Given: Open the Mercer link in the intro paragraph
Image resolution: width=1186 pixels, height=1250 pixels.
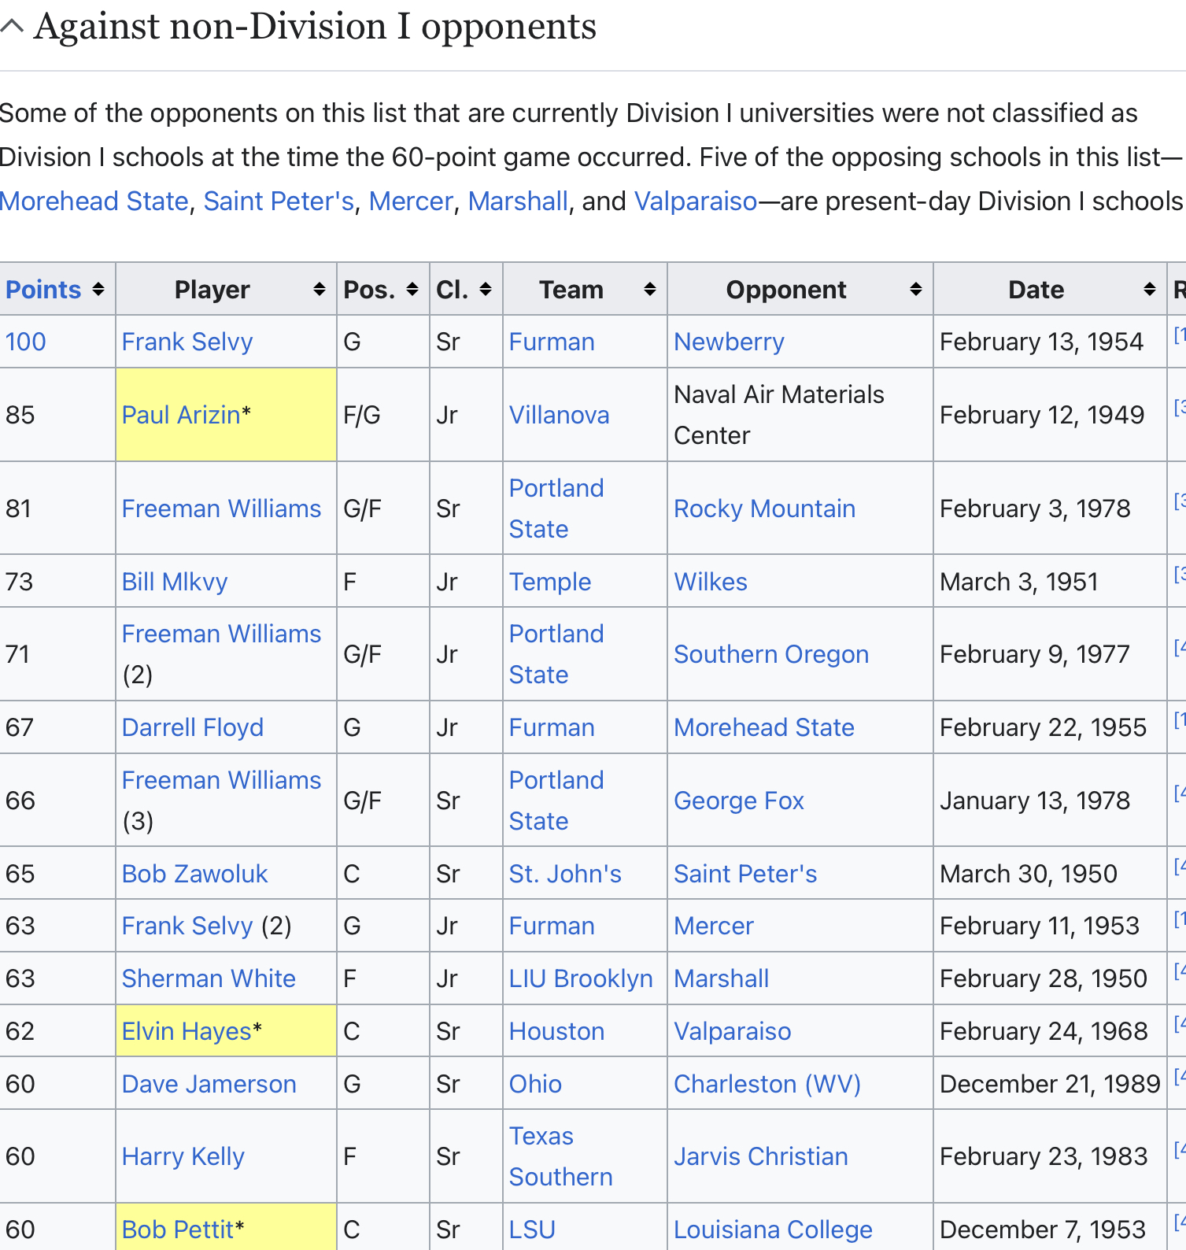Looking at the screenshot, I should pyautogui.click(x=412, y=202).
